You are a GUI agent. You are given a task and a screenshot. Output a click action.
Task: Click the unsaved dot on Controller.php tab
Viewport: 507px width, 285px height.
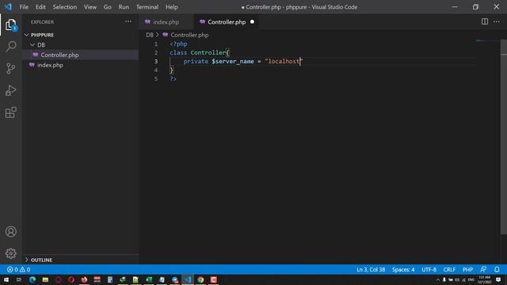coord(252,22)
